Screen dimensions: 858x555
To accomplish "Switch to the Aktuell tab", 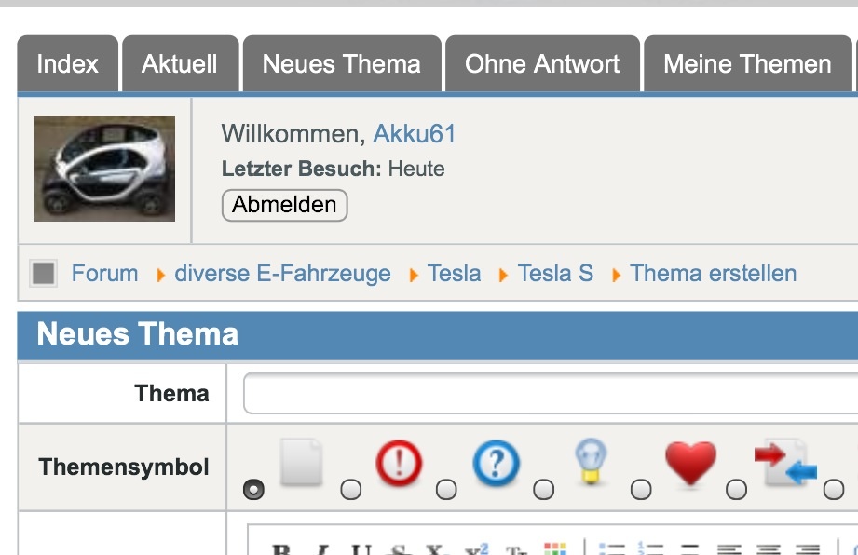I will coord(180,64).
